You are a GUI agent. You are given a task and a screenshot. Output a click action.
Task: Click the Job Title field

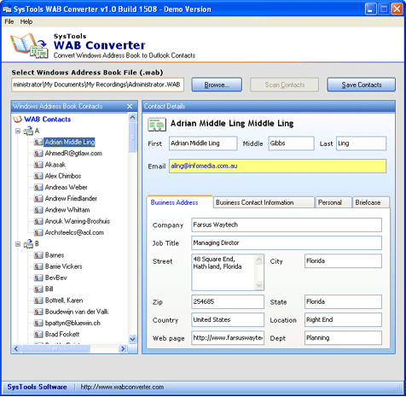[287, 242]
